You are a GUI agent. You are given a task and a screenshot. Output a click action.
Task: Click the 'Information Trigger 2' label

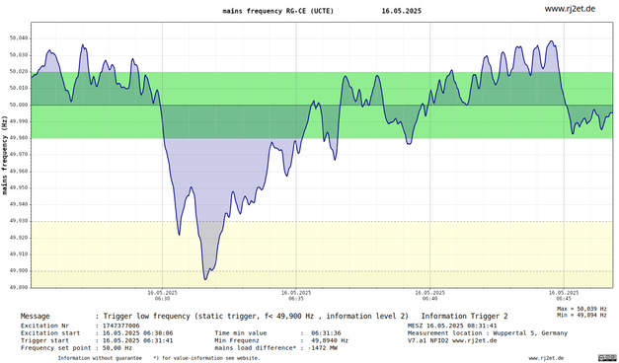(x=464, y=316)
